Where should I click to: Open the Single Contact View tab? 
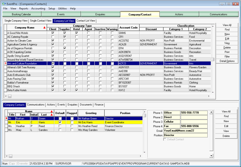[x=41, y=21]
